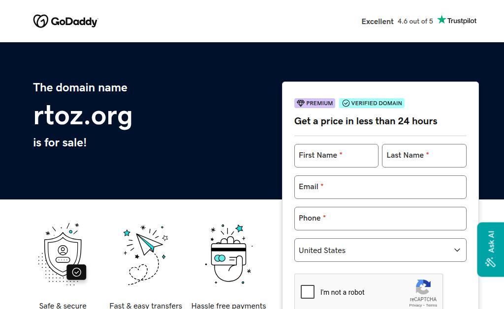This screenshot has height=309, width=504.
Task: Open the reCAPTCHA Privacy link
Action: coord(415,305)
